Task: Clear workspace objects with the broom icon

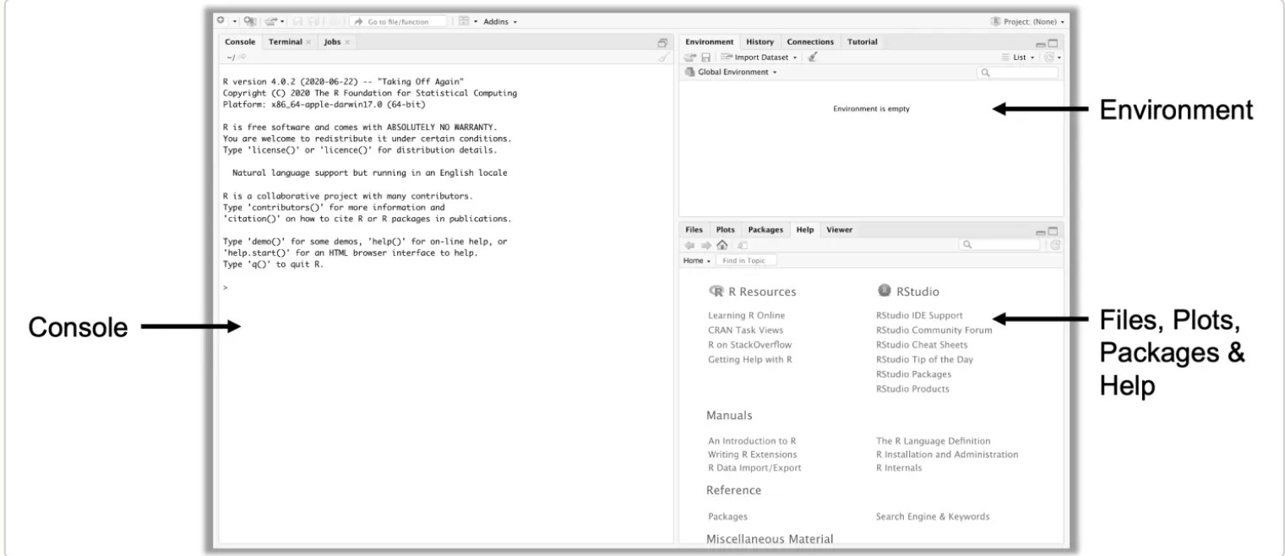Action: (x=813, y=57)
